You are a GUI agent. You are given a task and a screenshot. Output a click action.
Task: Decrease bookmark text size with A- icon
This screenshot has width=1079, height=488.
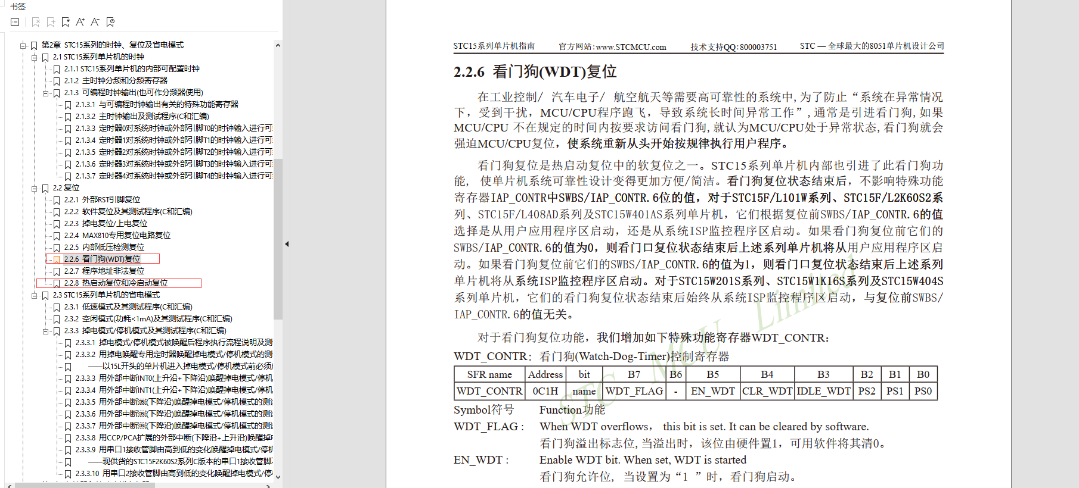click(x=95, y=22)
